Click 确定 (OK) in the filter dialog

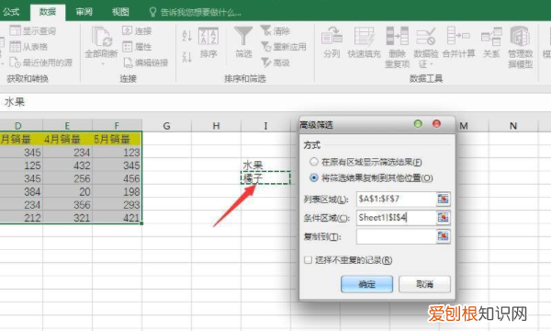tap(366, 284)
